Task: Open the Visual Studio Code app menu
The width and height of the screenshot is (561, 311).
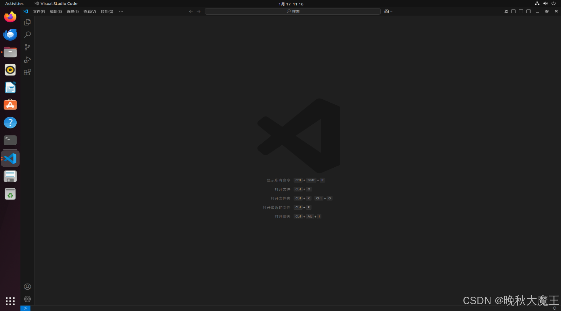Action: 56,4
